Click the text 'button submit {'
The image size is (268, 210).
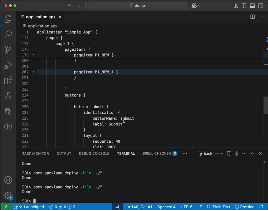[x=91, y=107]
